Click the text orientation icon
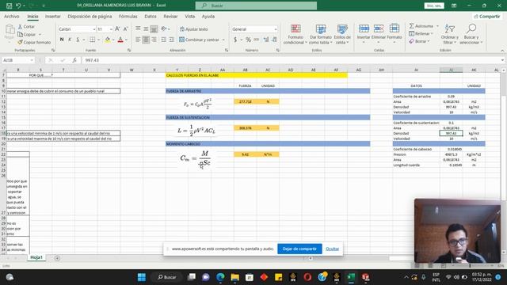Image resolution: width=507 pixels, height=285 pixels. [x=164, y=28]
